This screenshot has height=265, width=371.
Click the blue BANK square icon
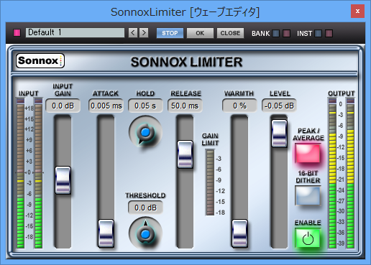(x=276, y=34)
